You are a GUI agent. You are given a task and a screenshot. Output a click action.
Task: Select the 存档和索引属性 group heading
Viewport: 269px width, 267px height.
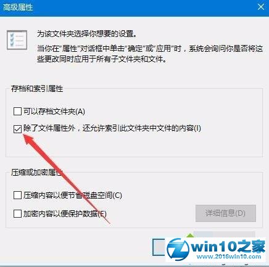pyautogui.click(x=37, y=89)
